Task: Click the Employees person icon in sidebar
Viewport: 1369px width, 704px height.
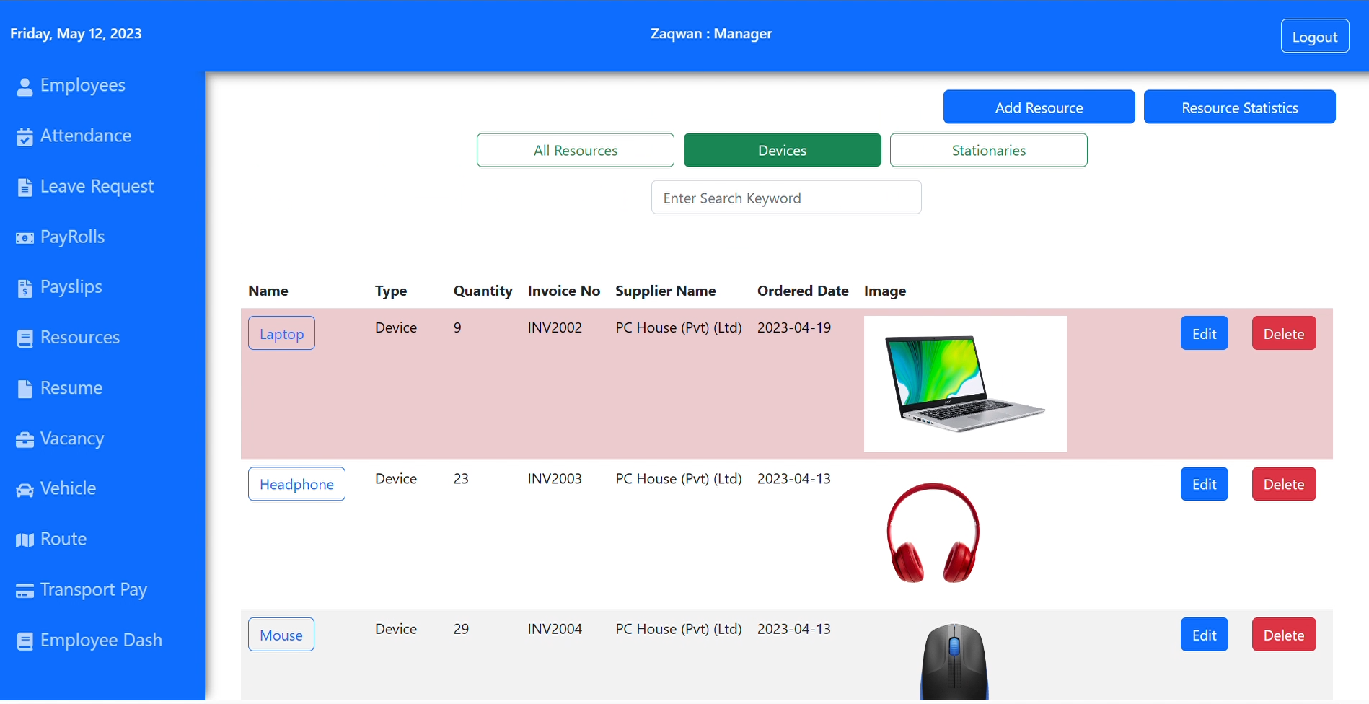Action: tap(25, 87)
